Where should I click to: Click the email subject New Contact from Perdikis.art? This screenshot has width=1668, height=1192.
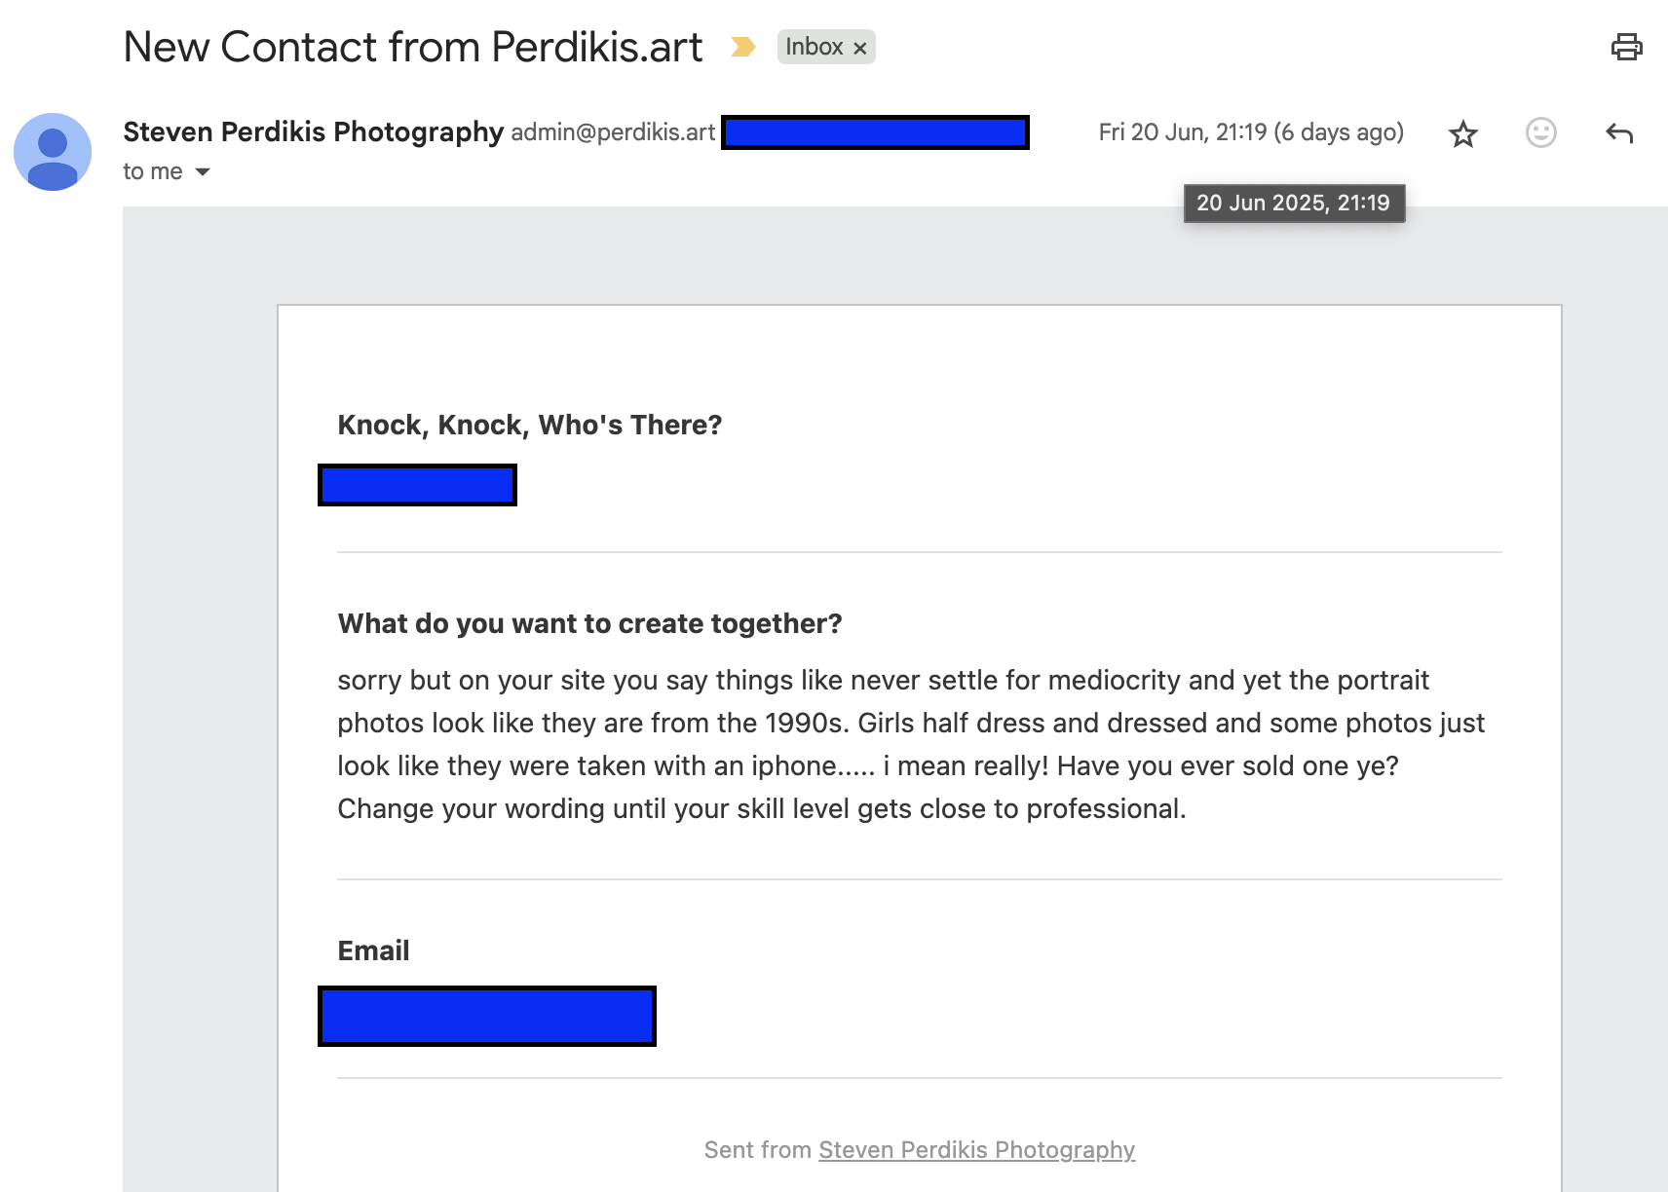pos(413,47)
